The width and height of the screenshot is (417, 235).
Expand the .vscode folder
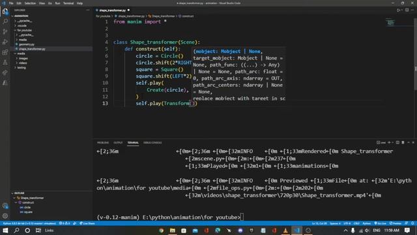click(22, 25)
